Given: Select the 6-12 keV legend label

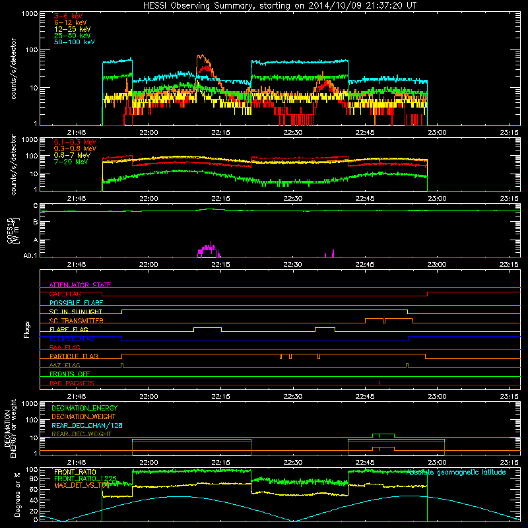Looking at the screenshot, I should [71, 22].
